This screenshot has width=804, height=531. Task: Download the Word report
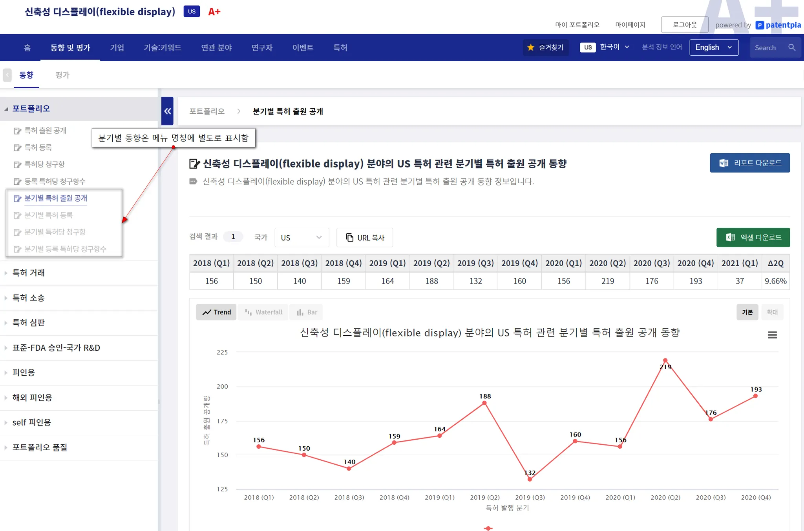749,163
